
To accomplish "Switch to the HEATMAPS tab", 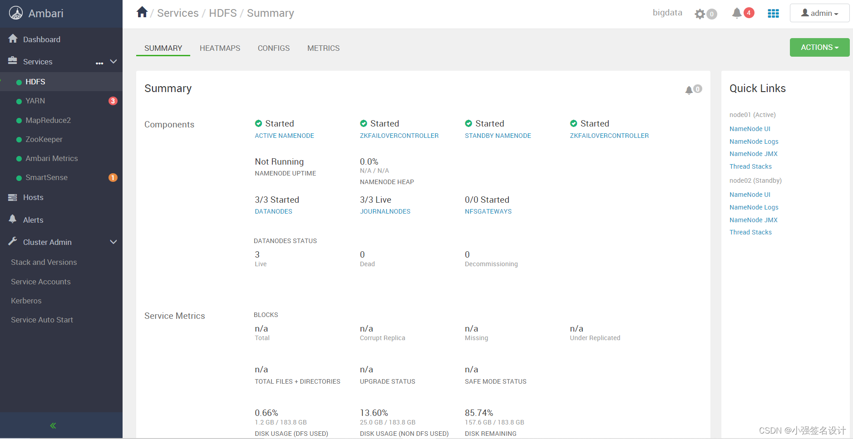I will point(220,48).
